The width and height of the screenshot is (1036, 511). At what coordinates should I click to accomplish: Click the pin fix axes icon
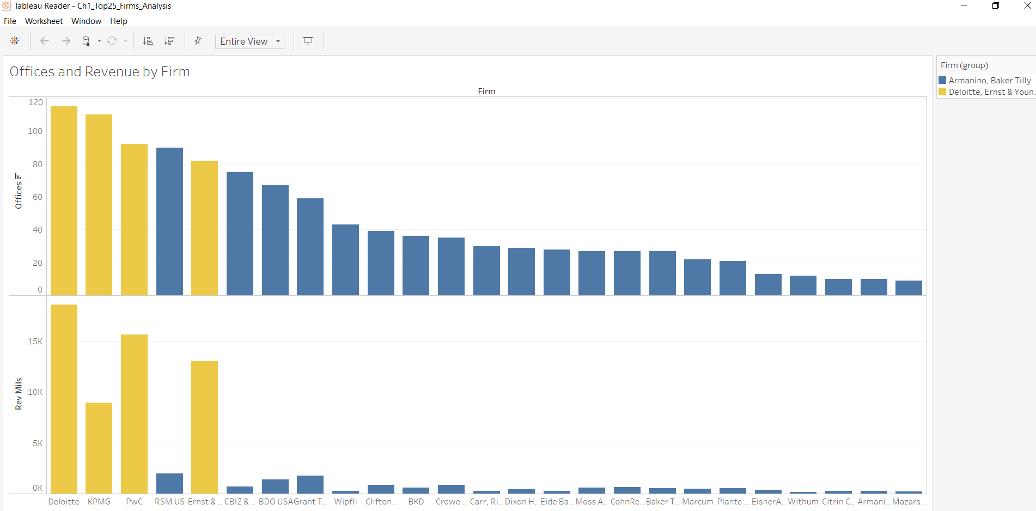(x=198, y=41)
